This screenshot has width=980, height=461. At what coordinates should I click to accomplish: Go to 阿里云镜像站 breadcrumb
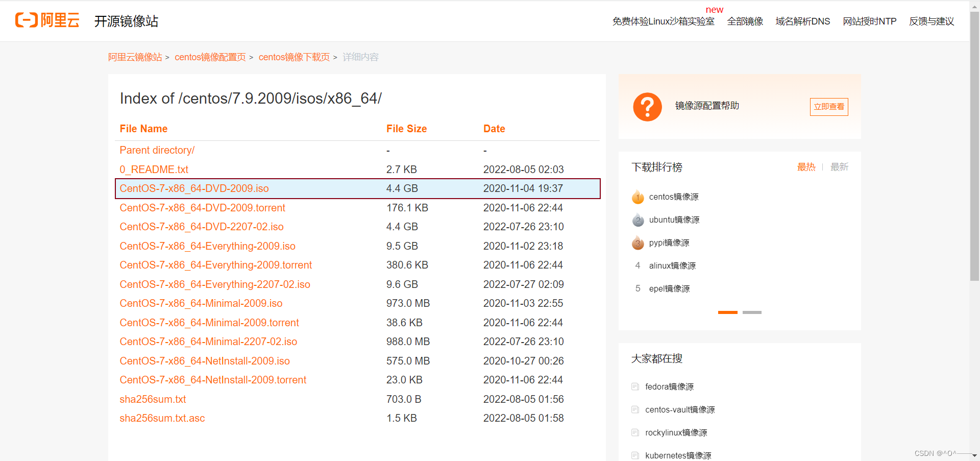[x=135, y=57]
